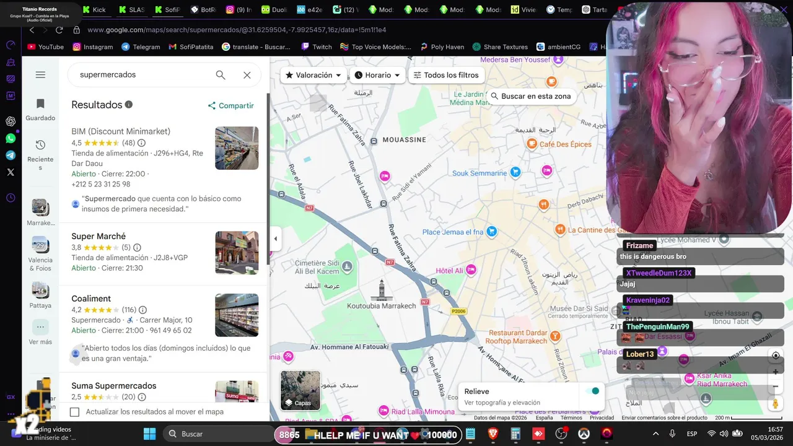Open the Horario filter dropdown
Viewport: 793px width, 446px height.
click(x=378, y=75)
